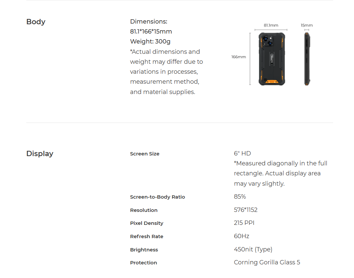Image resolution: width=354 pixels, height=278 pixels.
Task: Click the 81.1mm width label
Action: click(271, 25)
